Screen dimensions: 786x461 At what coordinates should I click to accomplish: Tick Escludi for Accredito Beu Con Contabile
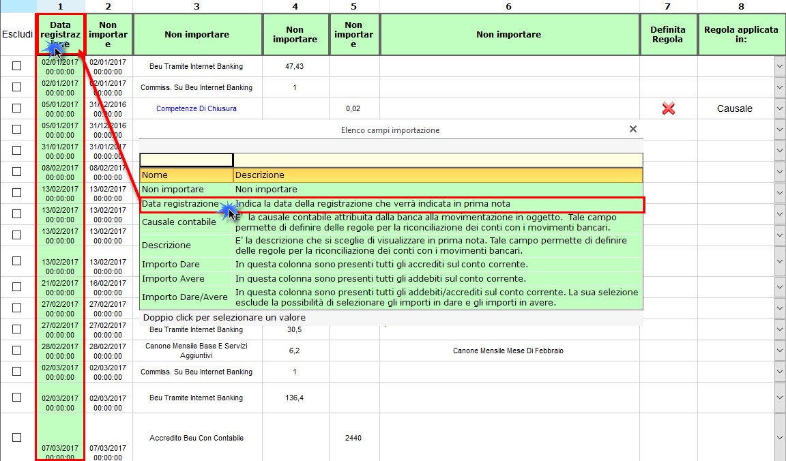[x=16, y=437]
